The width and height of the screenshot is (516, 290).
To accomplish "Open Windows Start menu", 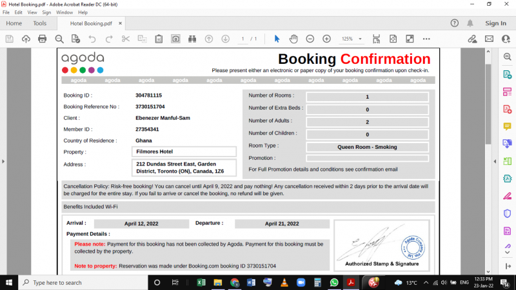I will [9, 282].
